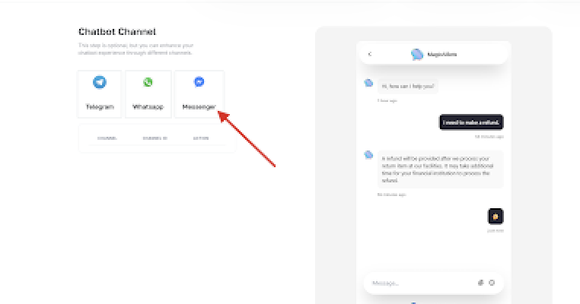The image size is (580, 304).
Task: Click the "I need to make a refund" bubble
Action: pyautogui.click(x=471, y=122)
